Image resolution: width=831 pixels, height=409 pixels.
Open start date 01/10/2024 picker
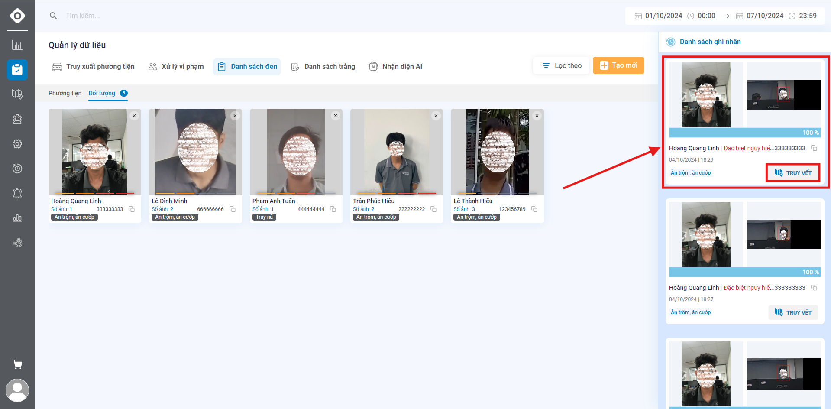[658, 16]
